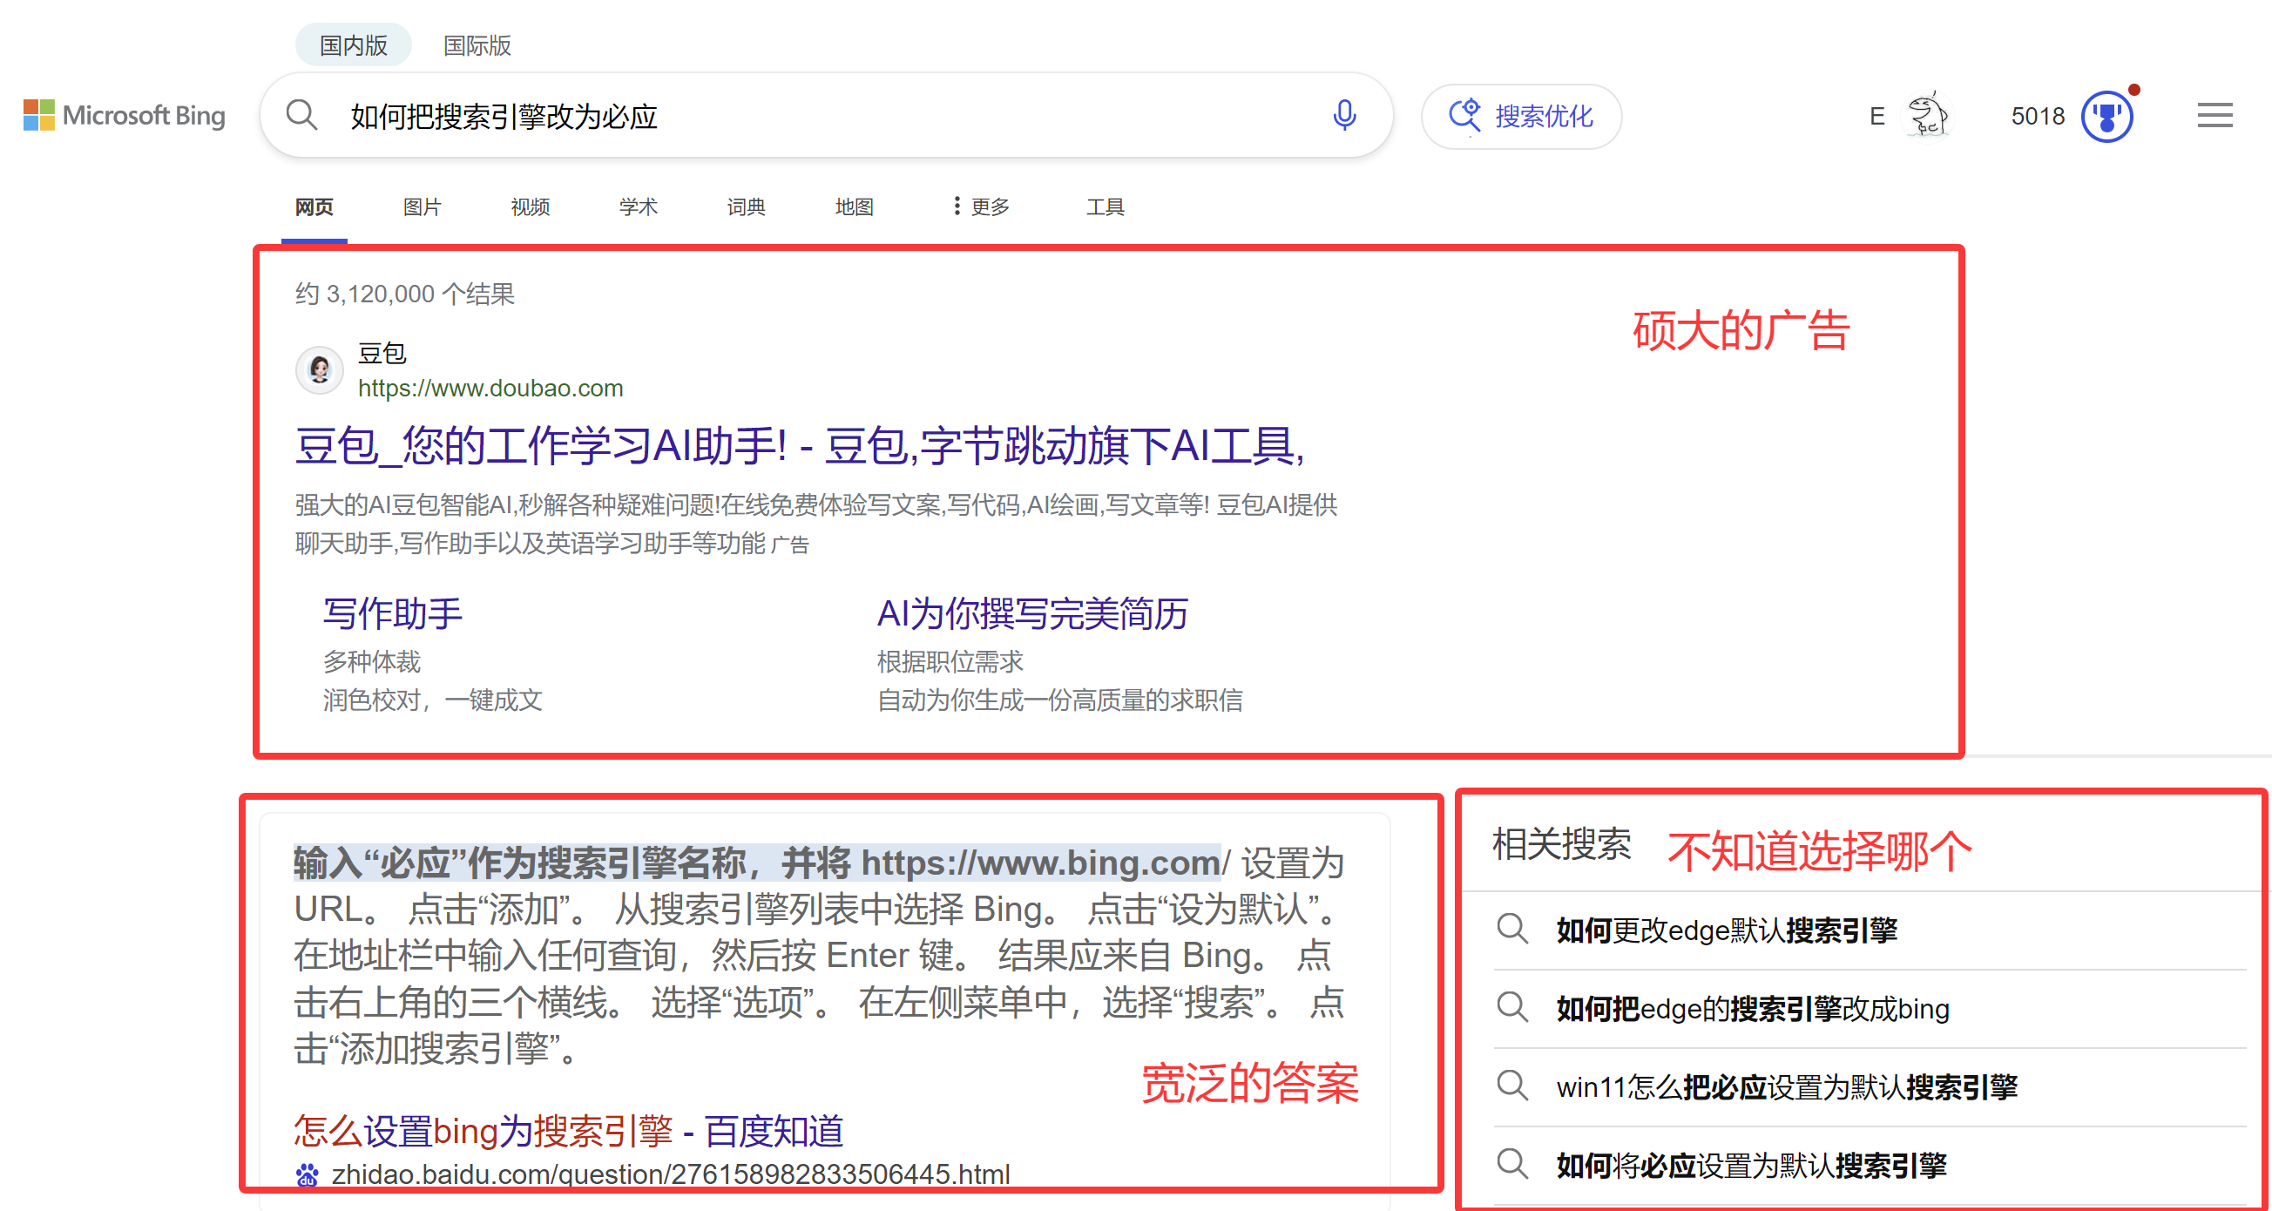Open the 工具 options menu
Screen dimensions: 2272x1211
1105,206
